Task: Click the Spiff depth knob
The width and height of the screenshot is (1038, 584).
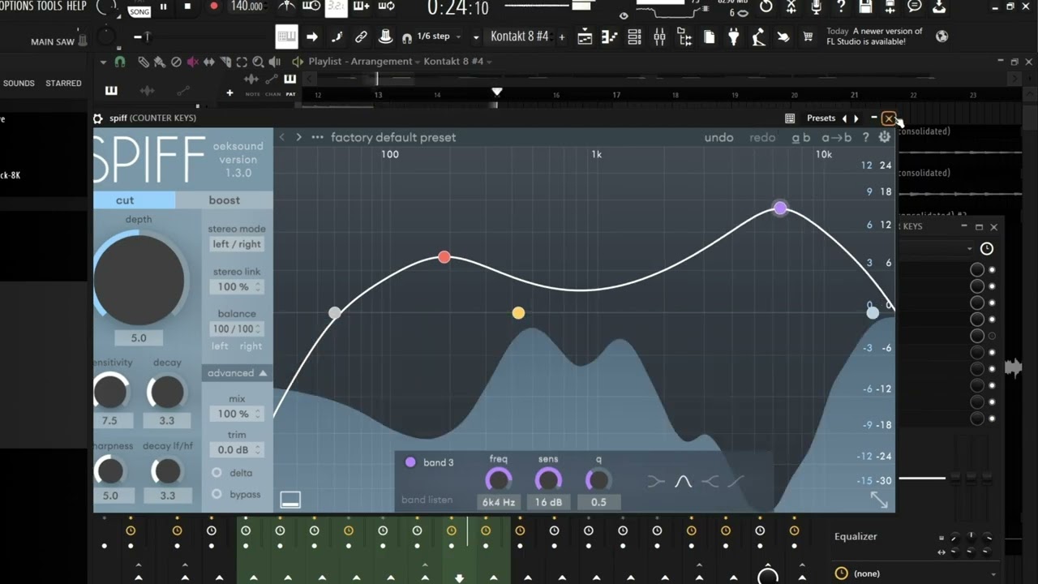Action: 139,281
